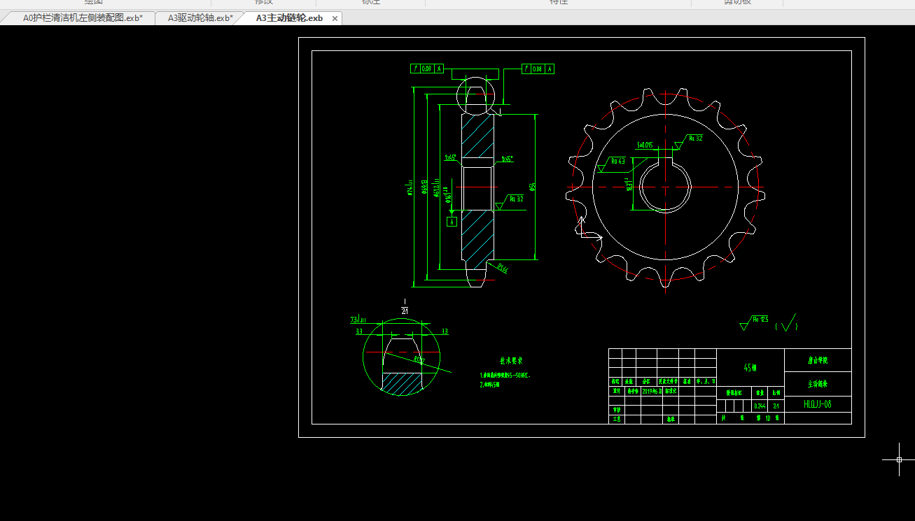Pick the datum A box in section view
Image resolution: width=915 pixels, height=521 pixels.
click(x=452, y=222)
